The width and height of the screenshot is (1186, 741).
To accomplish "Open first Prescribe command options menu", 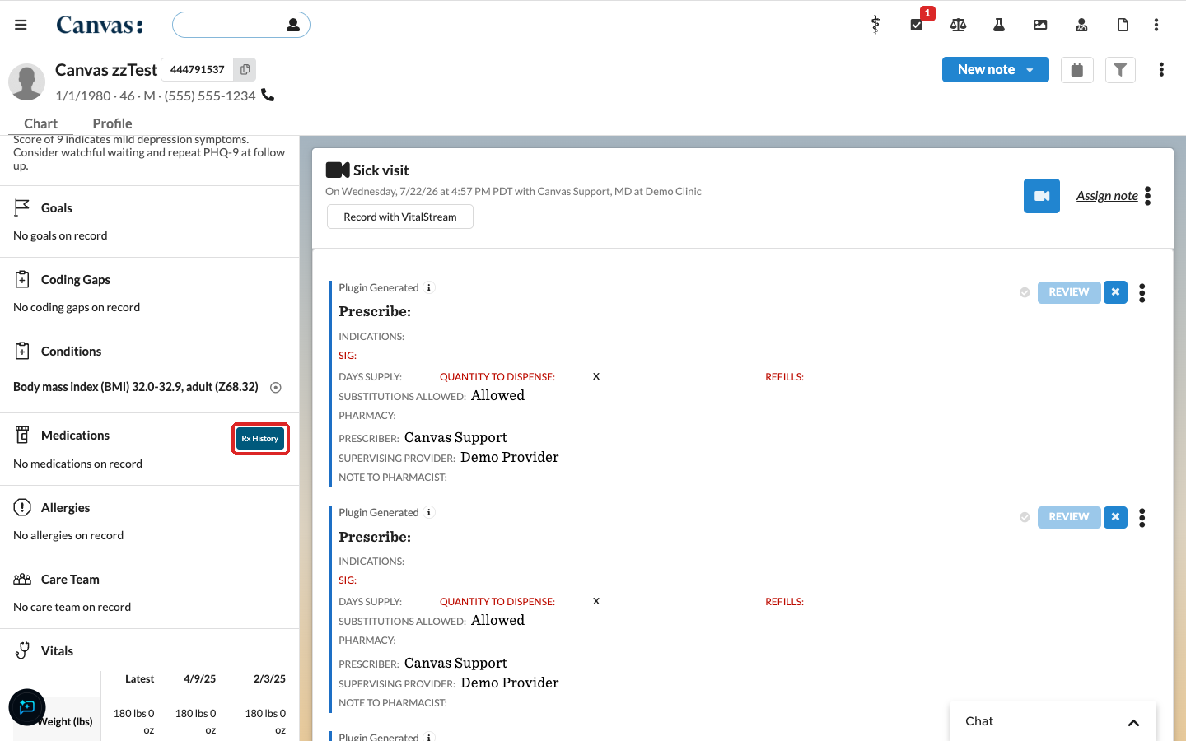I will point(1142,293).
